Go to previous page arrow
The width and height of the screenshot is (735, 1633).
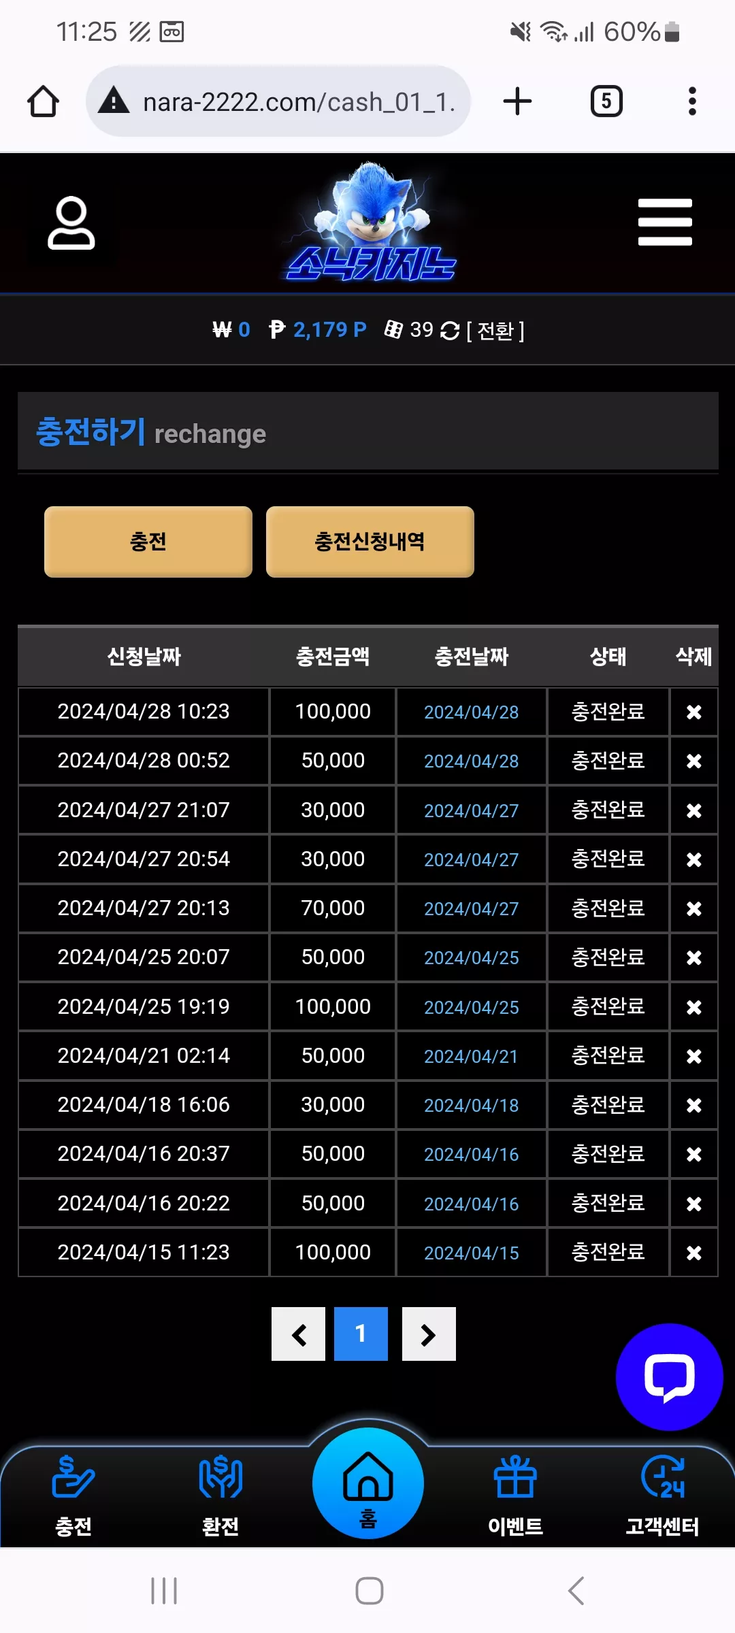click(298, 1334)
